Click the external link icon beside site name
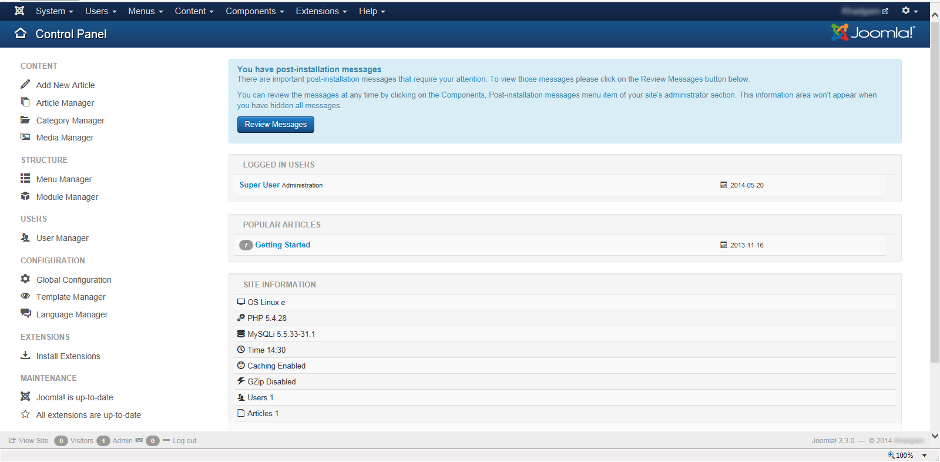This screenshot has width=940, height=462. [x=885, y=11]
